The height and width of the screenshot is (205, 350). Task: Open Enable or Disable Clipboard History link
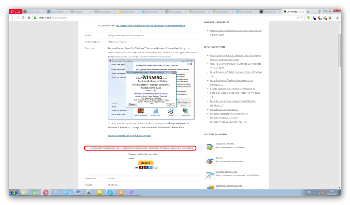(x=235, y=95)
